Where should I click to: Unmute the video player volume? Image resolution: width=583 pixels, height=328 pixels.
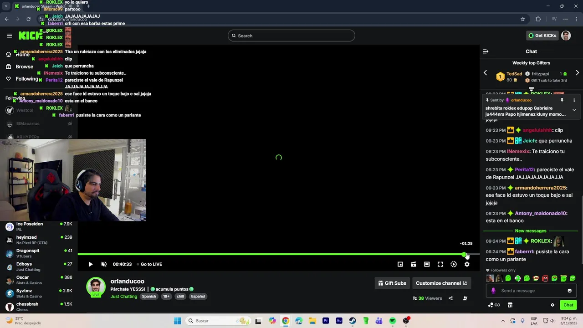(x=104, y=264)
